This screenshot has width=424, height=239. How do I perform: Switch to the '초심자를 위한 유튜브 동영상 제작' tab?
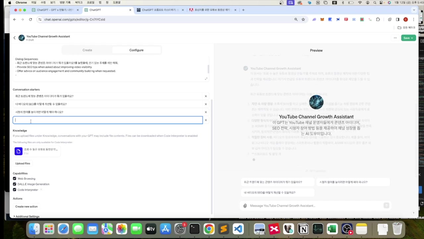(x=212, y=10)
